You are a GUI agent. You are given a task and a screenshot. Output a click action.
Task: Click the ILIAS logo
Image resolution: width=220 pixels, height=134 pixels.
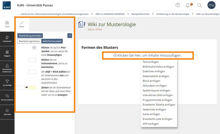(7, 5)
